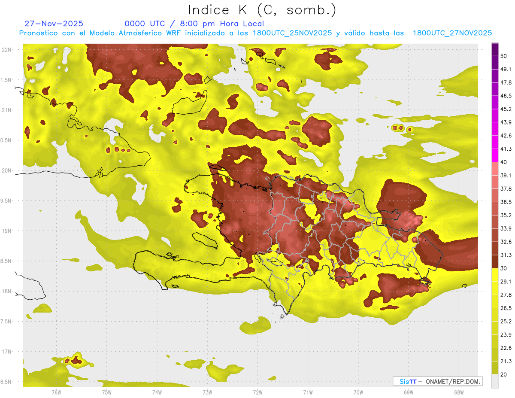The height and width of the screenshot is (398, 515).
Task: Click colorbar label '26.5'
Action: tap(506, 308)
